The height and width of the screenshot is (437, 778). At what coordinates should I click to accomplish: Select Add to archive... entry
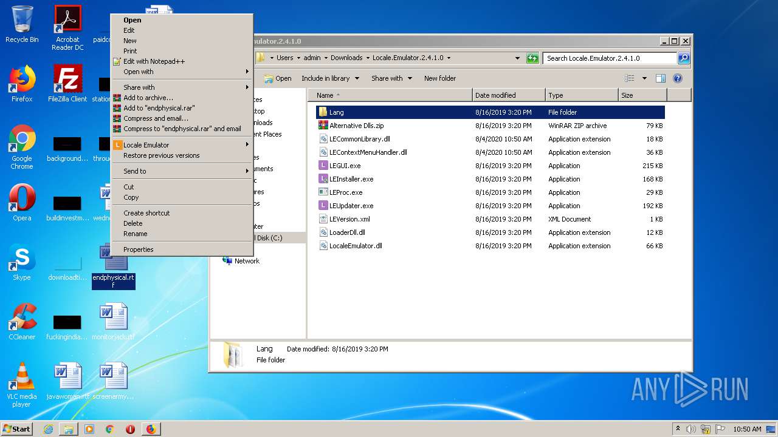182,98
